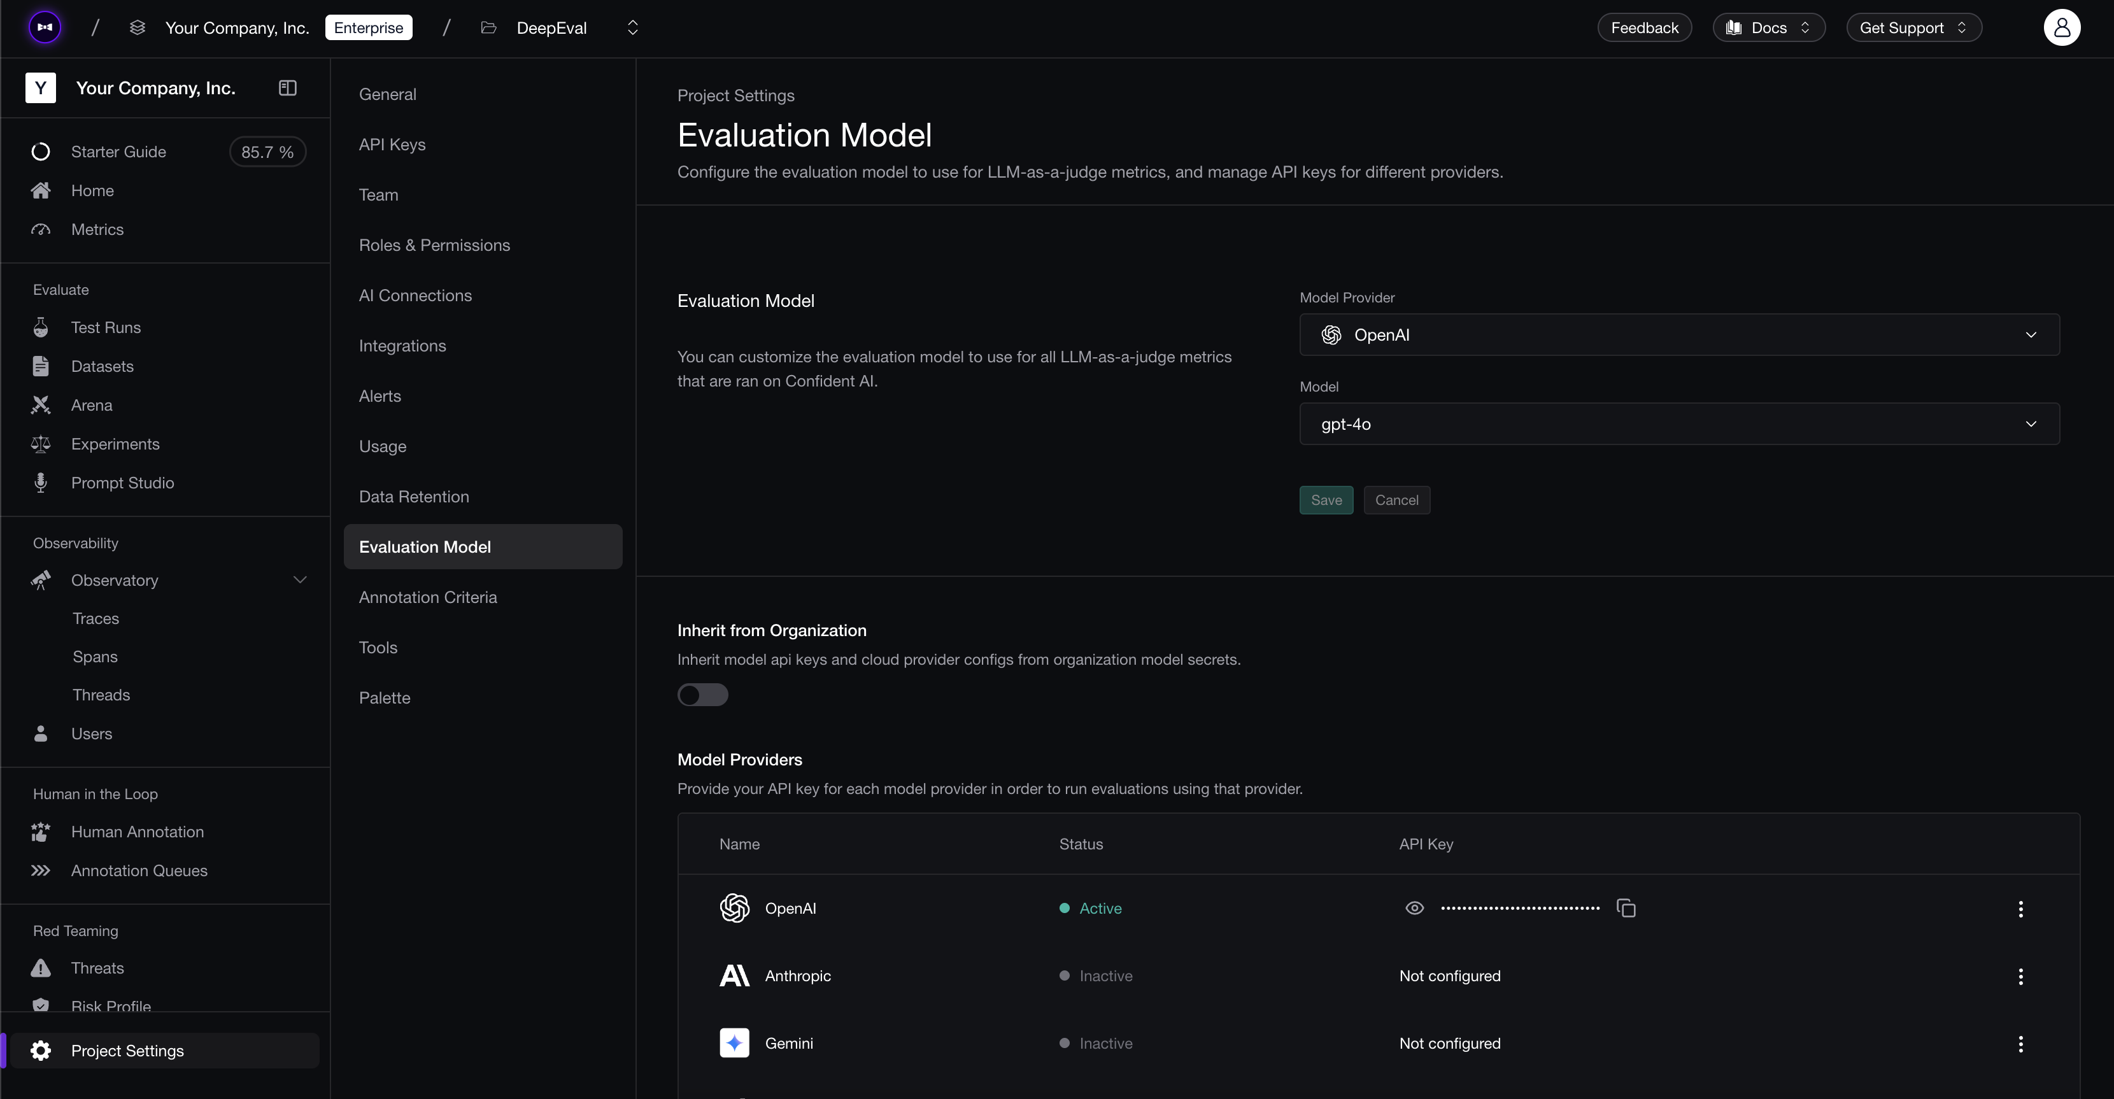Click the Test Runs flask icon
The height and width of the screenshot is (1099, 2114).
40,327
